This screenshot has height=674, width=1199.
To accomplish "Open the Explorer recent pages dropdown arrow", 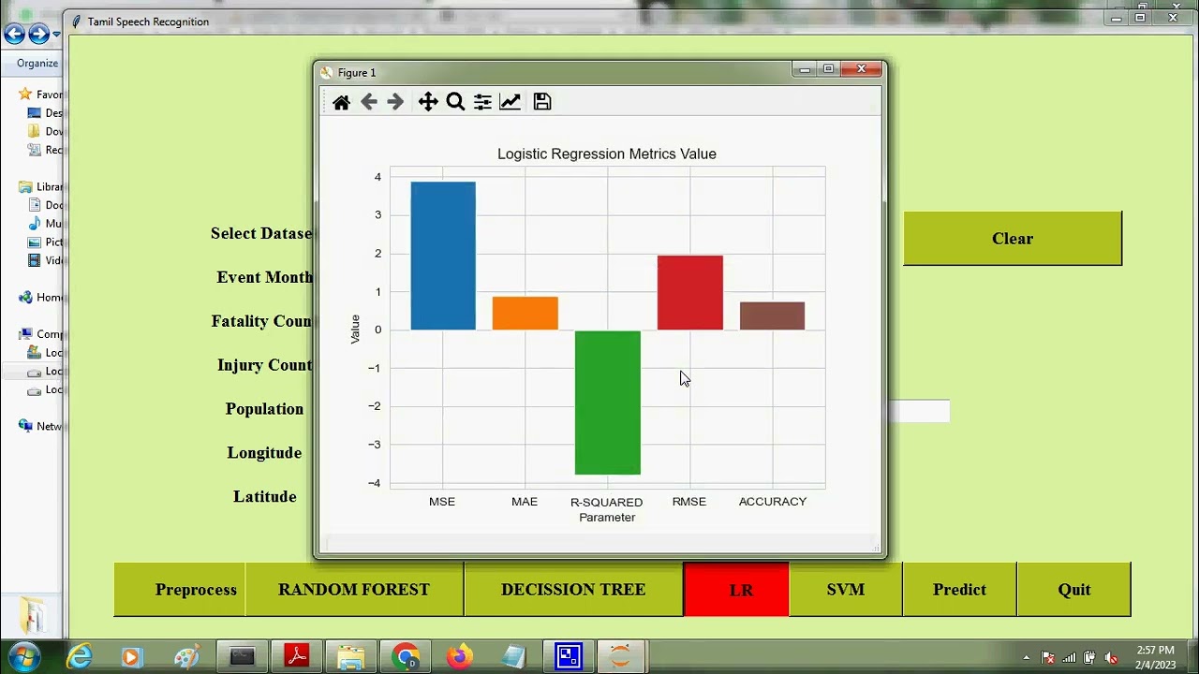I will pyautogui.click(x=56, y=35).
